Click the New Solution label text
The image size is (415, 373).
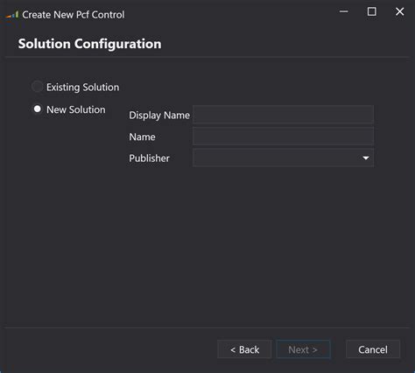[76, 109]
